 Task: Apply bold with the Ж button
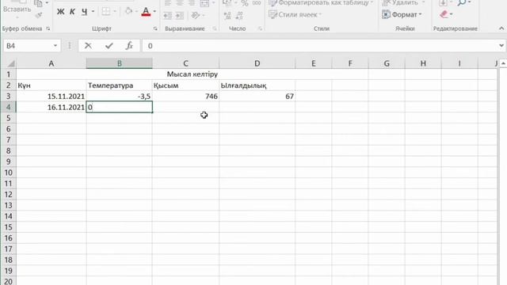pos(60,12)
